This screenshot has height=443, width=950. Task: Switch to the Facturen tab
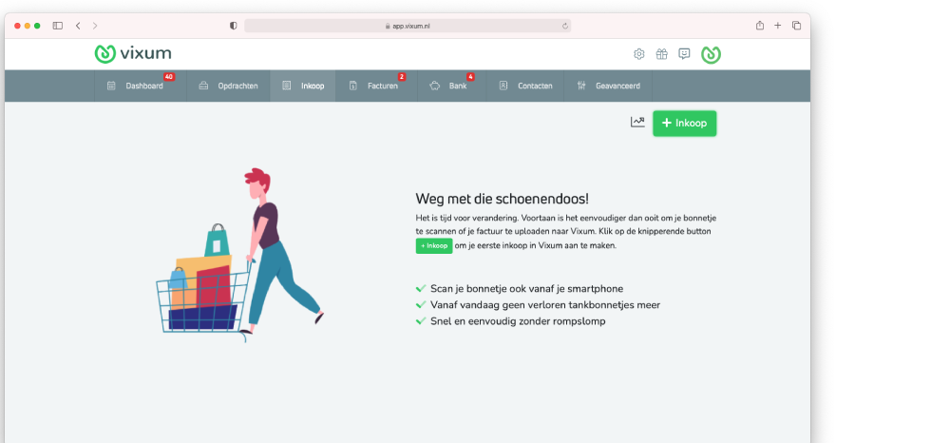pos(374,86)
